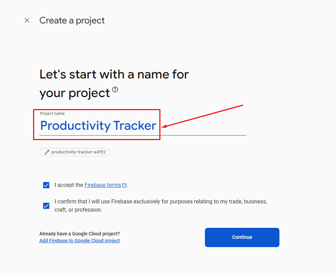
Task: Click the word Tracker in project name
Action: [x=135, y=126]
